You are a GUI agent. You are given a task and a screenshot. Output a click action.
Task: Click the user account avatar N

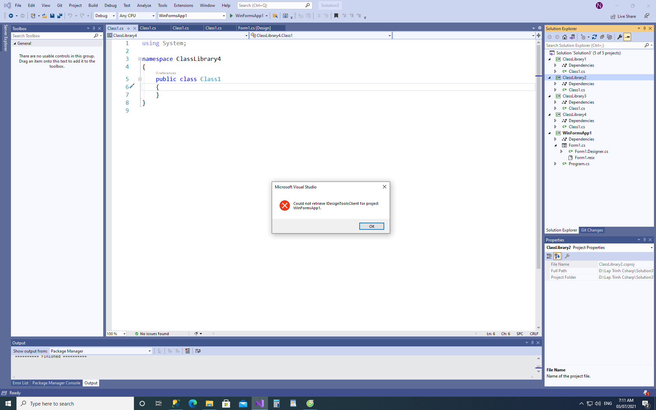(599, 5)
